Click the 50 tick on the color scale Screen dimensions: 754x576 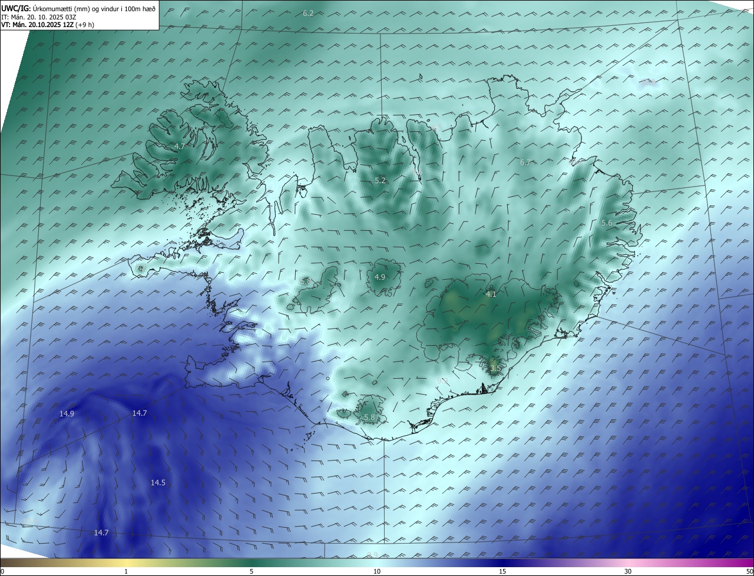tap(749, 571)
